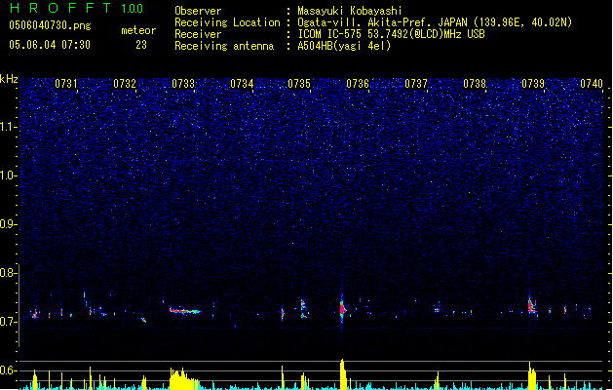Click the observer name Masayuki Kobayashi
This screenshot has height=390, width=613.
tap(350, 11)
